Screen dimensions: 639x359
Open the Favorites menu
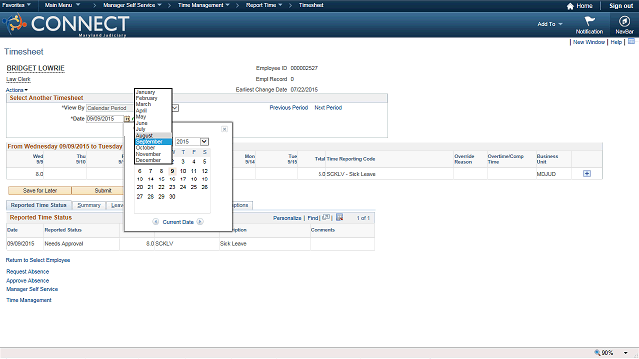pyautogui.click(x=16, y=5)
